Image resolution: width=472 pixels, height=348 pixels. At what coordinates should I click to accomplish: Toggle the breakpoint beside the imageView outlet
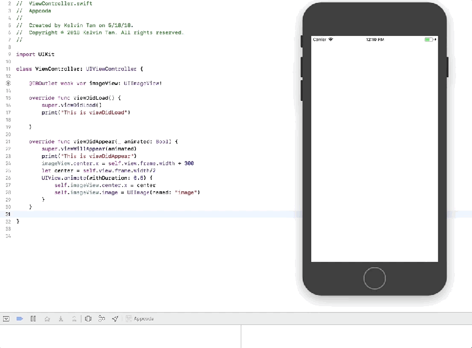pos(8,83)
